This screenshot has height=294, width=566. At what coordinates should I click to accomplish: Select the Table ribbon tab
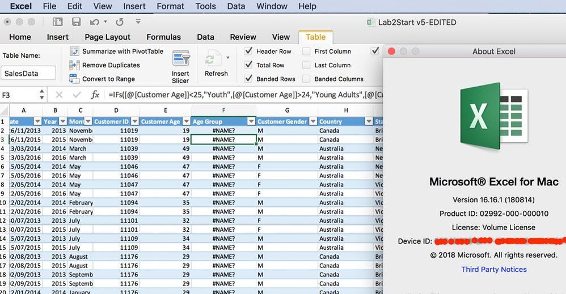click(x=315, y=37)
